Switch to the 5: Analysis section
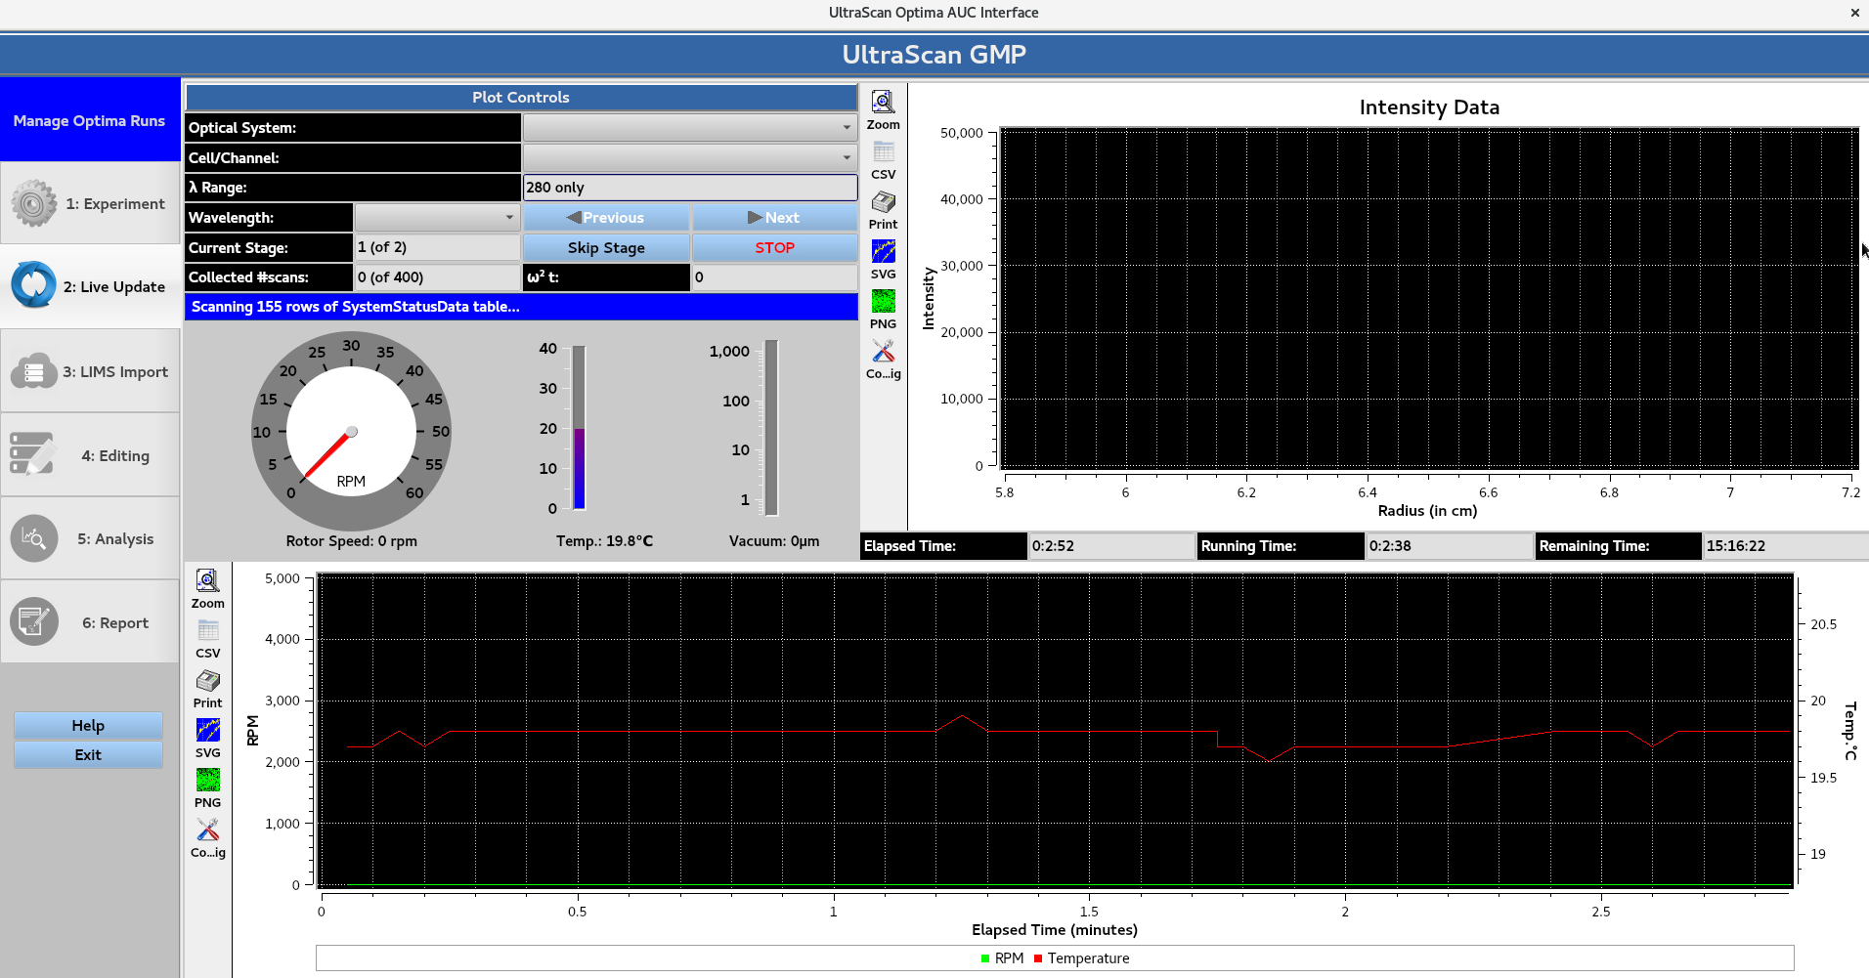Viewport: 1869px width, 978px height. pos(90,538)
